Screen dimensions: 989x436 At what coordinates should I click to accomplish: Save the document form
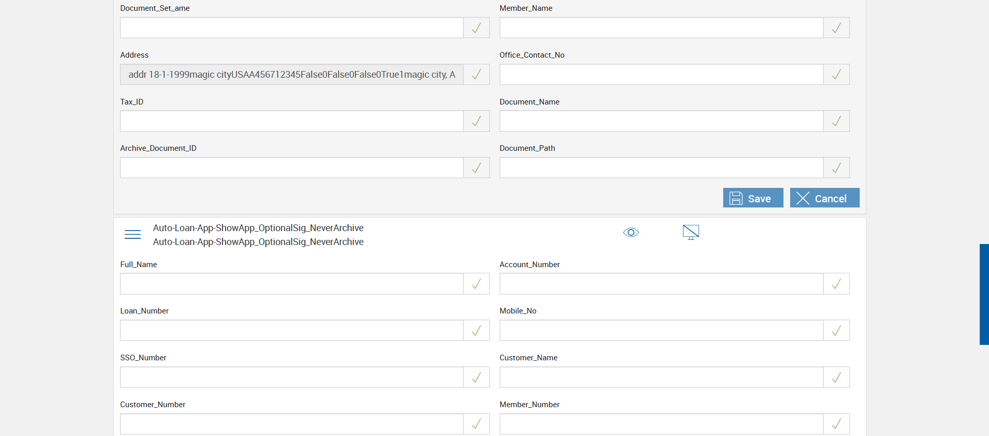(753, 198)
